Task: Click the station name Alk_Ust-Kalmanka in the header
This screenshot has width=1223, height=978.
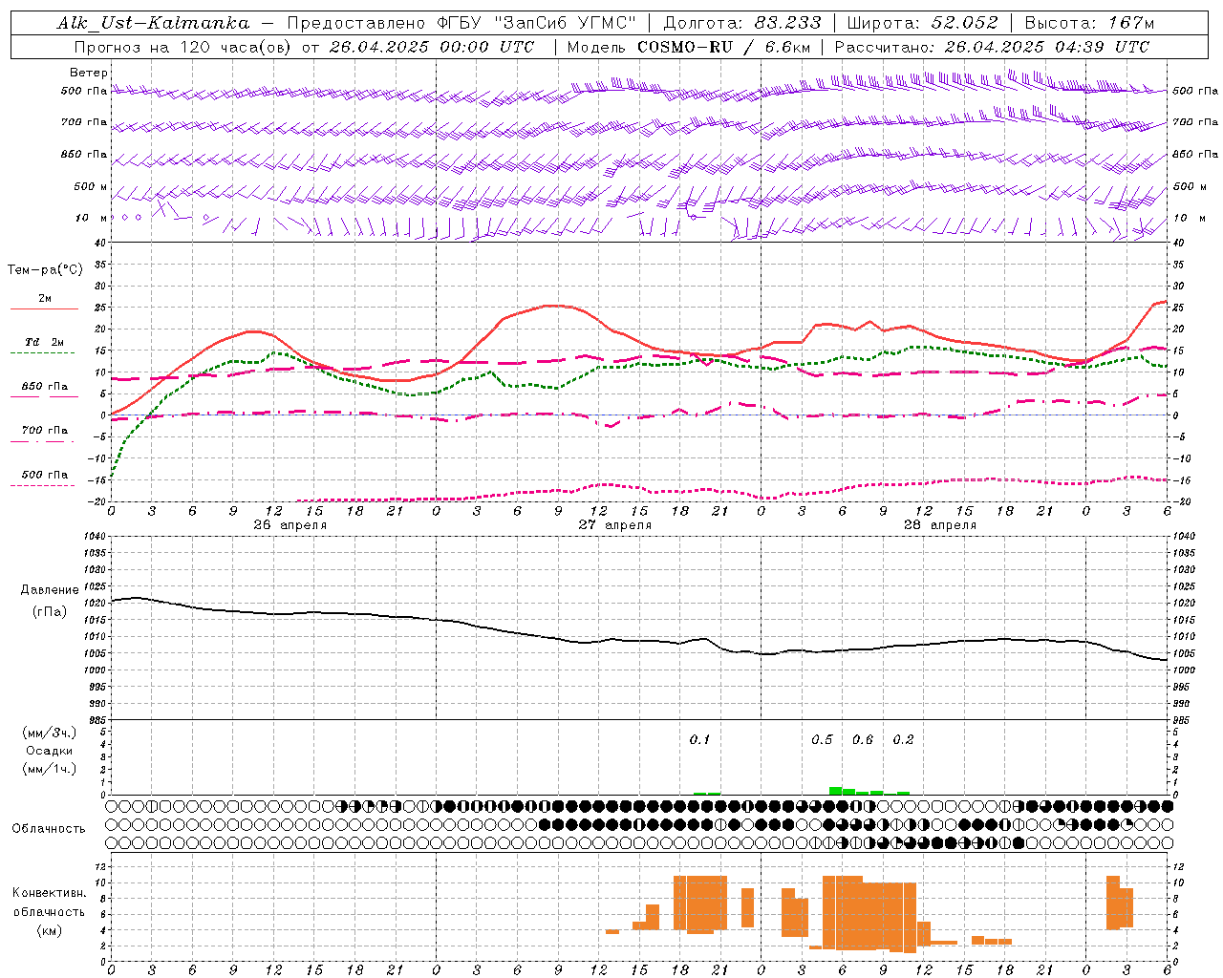Action: pos(153,23)
